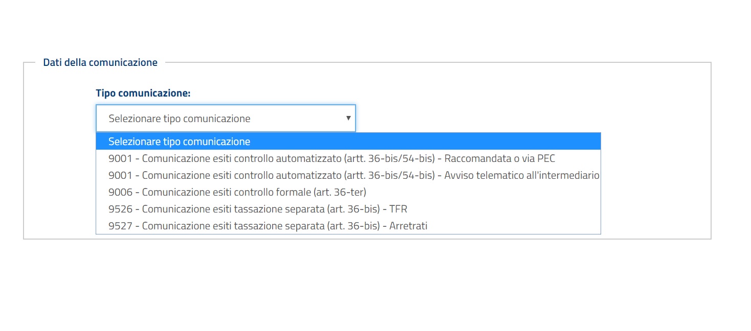The height and width of the screenshot is (331, 751).
Task: Select 9006 controllo formale (art. 36-ter)
Action: tap(348, 192)
